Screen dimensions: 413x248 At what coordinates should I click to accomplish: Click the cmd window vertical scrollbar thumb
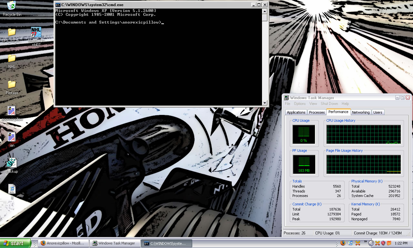[265, 18]
